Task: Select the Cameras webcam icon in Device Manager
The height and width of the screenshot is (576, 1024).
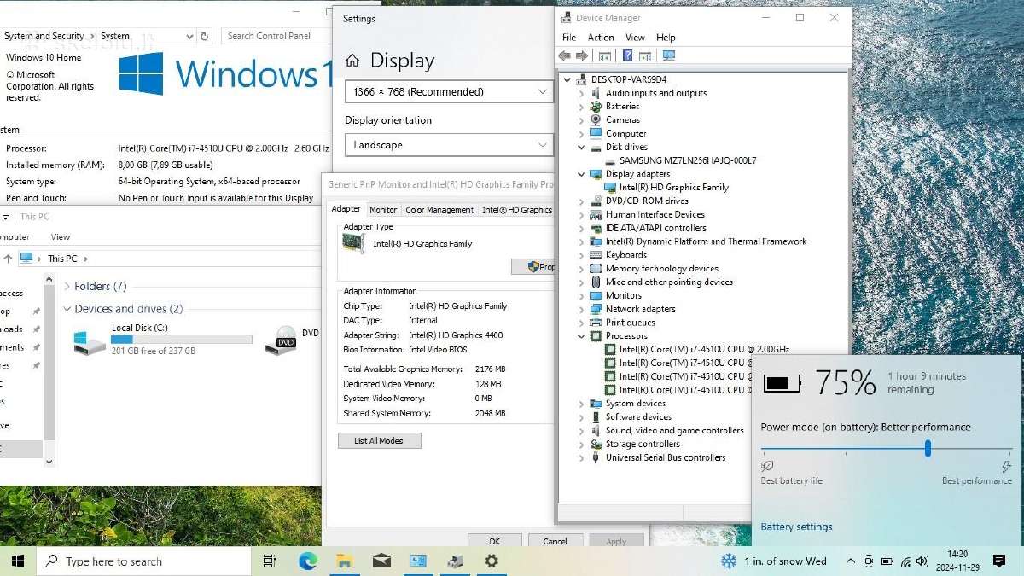Action: [x=596, y=120]
